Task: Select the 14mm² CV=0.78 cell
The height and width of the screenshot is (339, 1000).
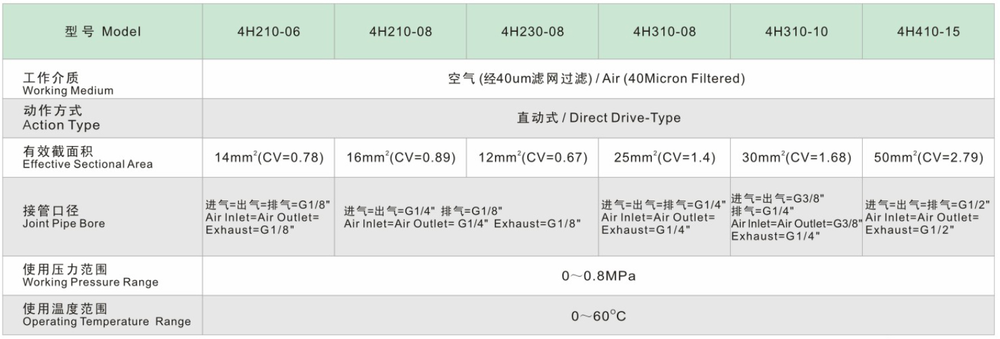Action: (269, 157)
